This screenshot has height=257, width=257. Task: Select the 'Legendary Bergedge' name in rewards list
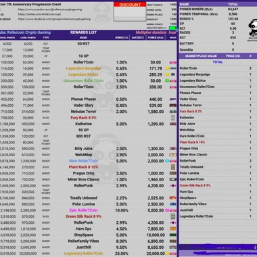click(83, 68)
